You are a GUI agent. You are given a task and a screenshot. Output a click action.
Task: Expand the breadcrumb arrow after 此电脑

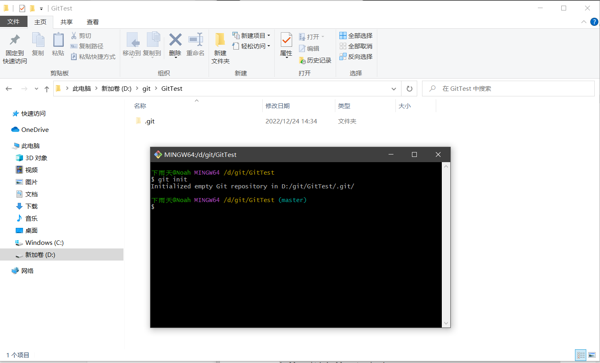click(96, 88)
